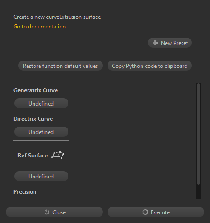Close the curveExtrusion dialog

(54, 212)
